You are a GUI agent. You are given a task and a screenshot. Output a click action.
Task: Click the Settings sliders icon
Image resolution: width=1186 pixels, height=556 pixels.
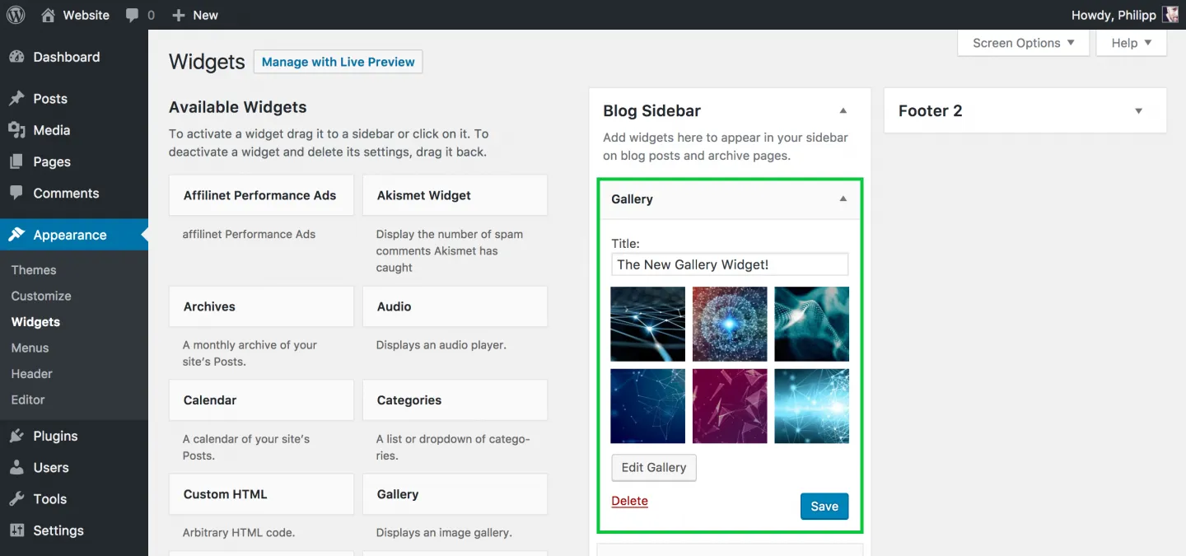click(16, 530)
